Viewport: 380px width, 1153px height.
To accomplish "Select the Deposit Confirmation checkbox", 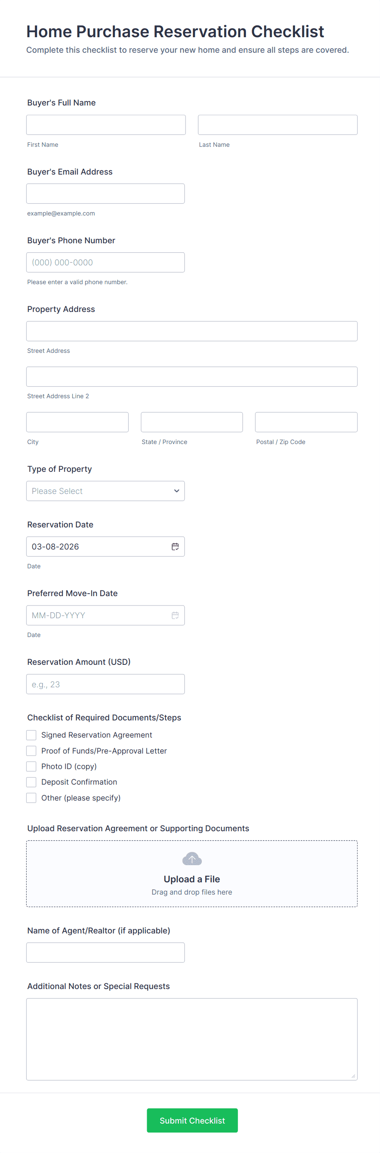I will [x=31, y=782].
